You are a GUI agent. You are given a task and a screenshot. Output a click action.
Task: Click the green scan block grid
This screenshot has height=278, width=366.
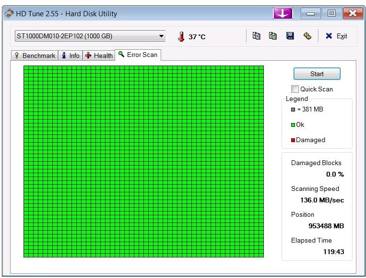click(x=143, y=161)
